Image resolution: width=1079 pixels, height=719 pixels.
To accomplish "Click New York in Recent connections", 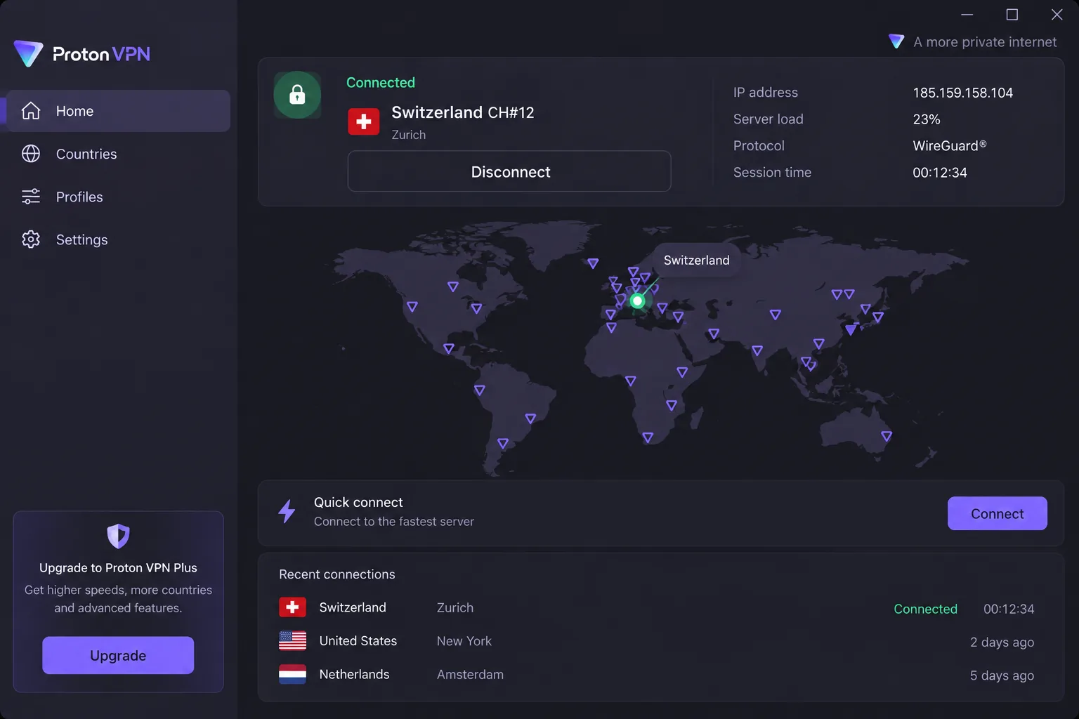I will [x=464, y=641].
